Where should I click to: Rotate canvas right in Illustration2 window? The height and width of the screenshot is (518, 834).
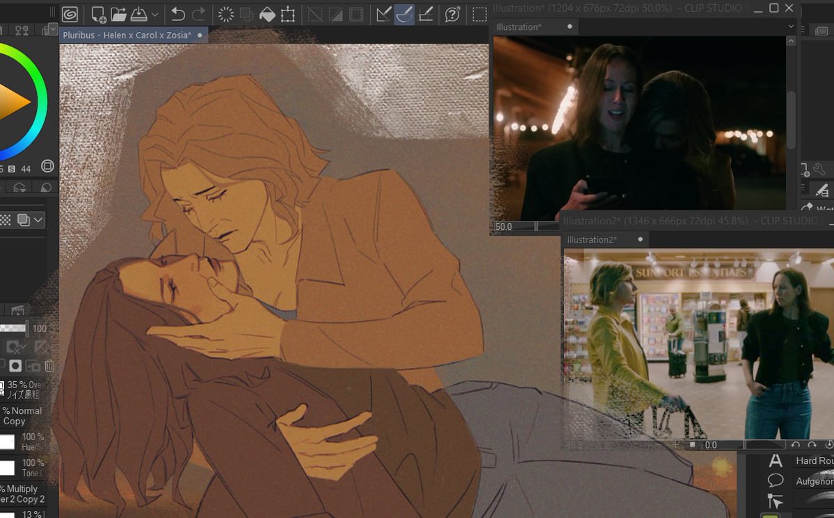coord(812,445)
